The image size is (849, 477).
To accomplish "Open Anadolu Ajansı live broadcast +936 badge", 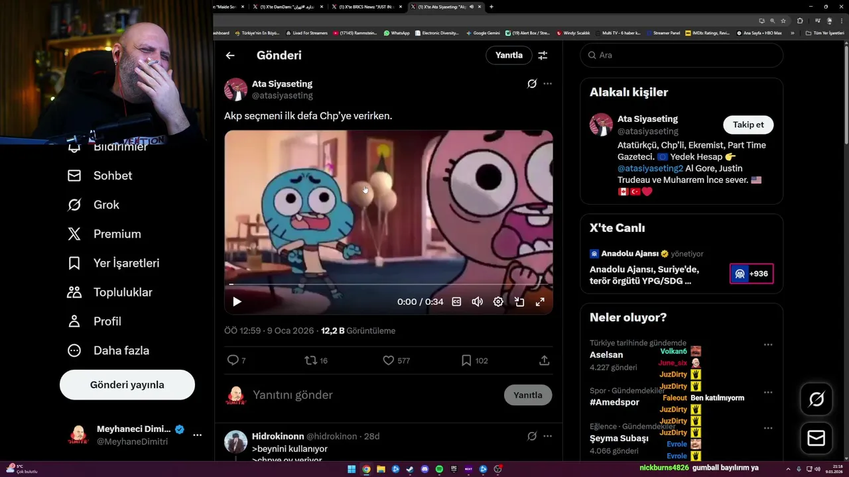I will pos(751,274).
